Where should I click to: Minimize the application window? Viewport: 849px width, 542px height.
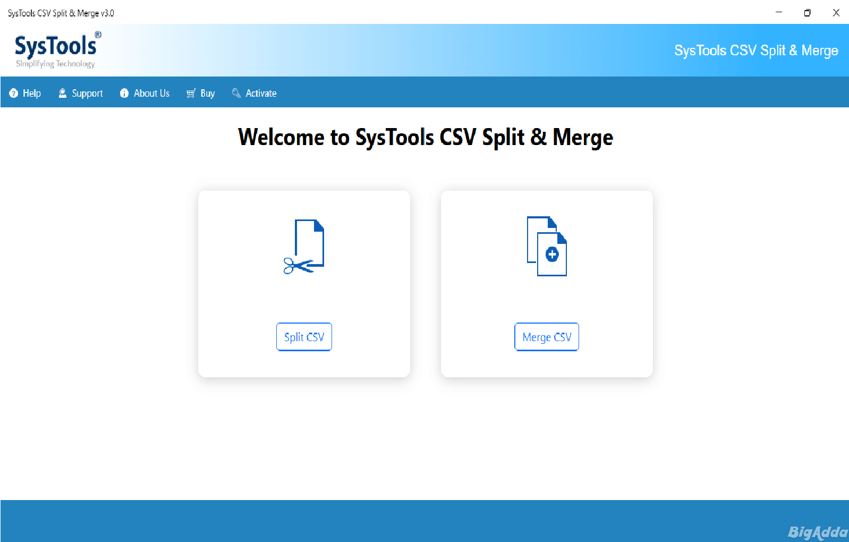pos(779,12)
